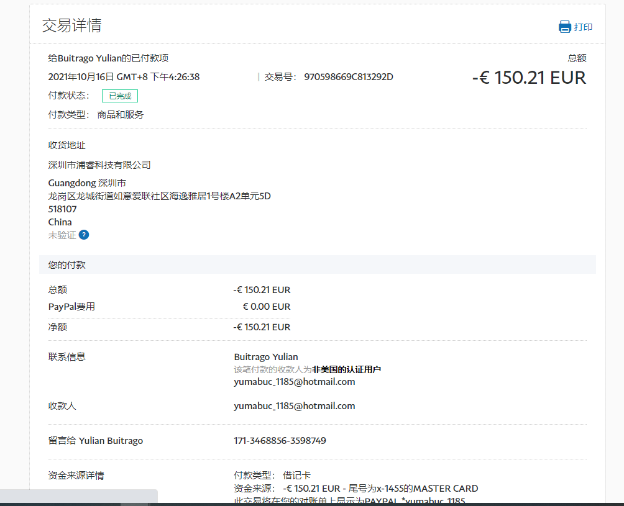Click the name Buitrago Yulian in 联系信息
This screenshot has width=624, height=506.
coord(266,357)
